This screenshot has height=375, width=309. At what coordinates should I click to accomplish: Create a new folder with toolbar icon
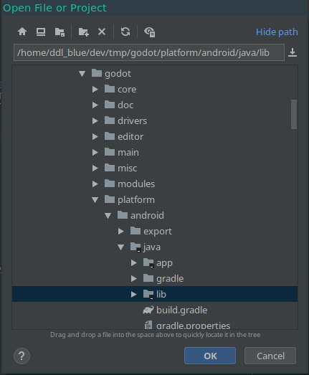click(x=84, y=32)
